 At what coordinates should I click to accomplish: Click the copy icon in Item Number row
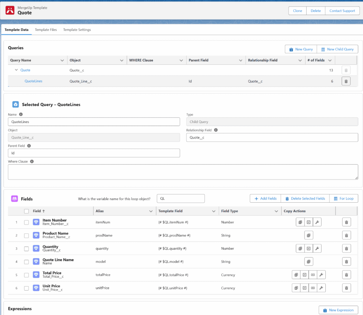tap(300, 222)
